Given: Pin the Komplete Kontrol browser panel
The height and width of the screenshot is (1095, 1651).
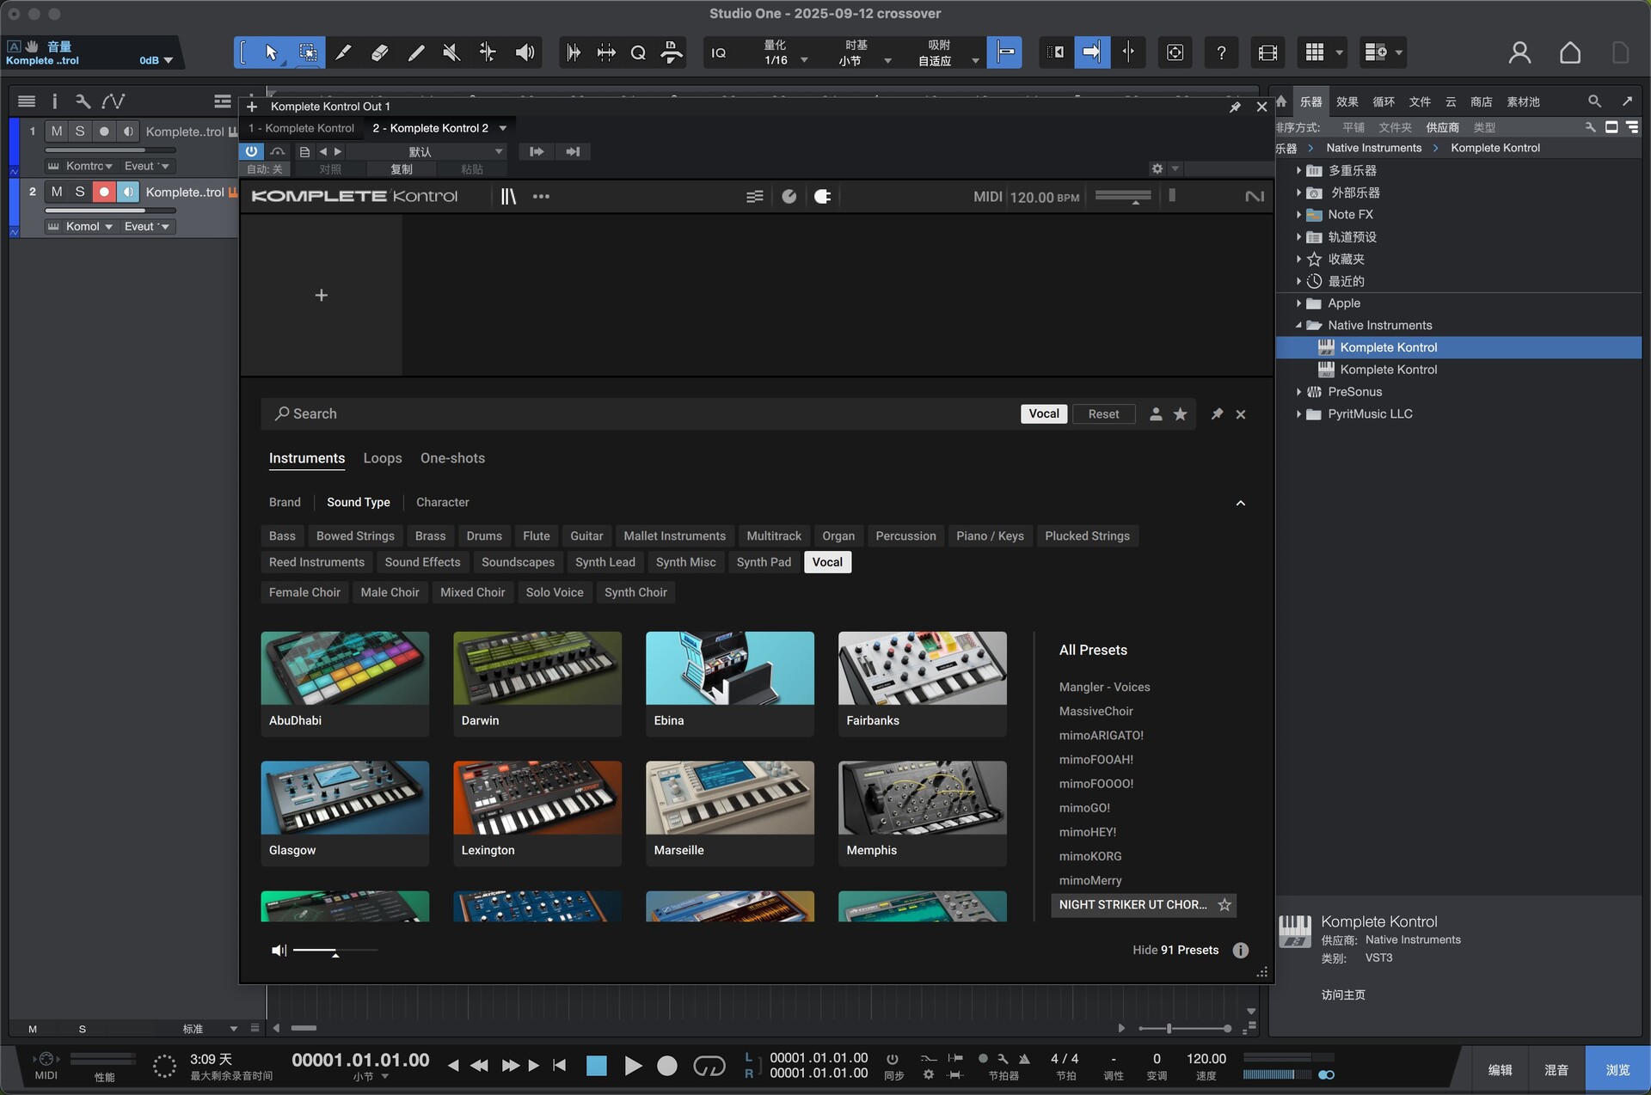Looking at the screenshot, I should pyautogui.click(x=1217, y=414).
